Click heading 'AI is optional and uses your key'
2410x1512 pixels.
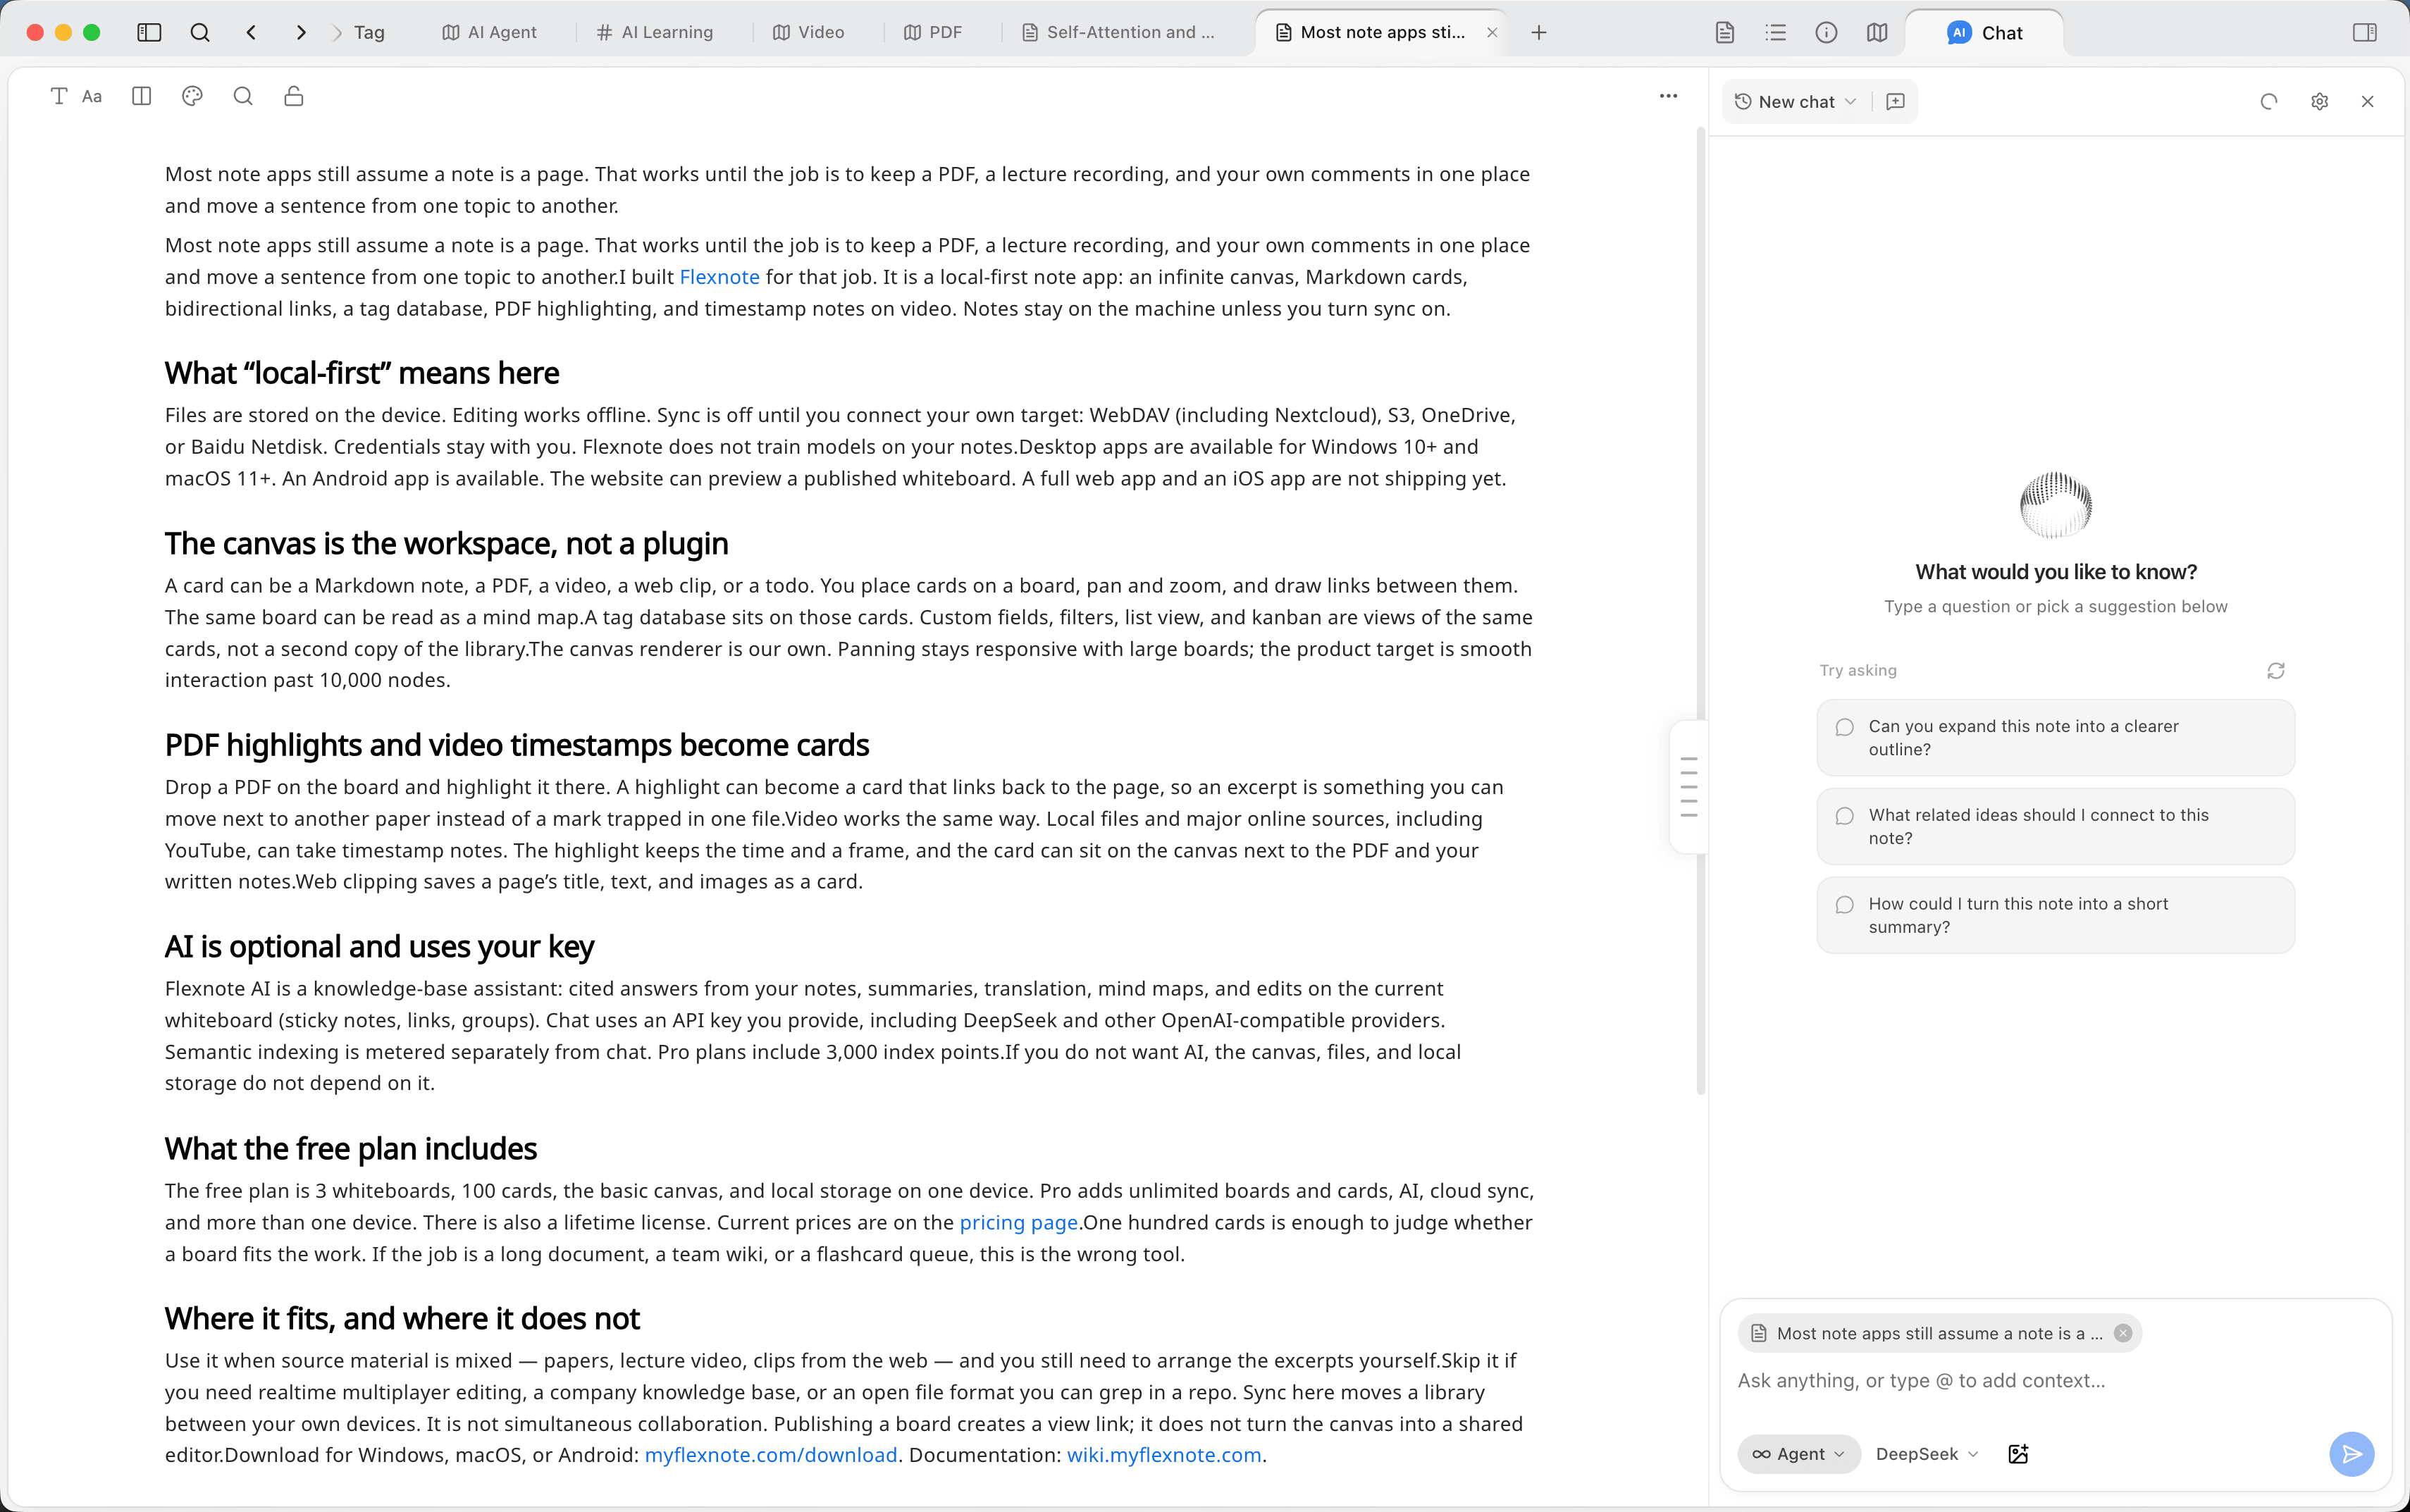(x=379, y=946)
